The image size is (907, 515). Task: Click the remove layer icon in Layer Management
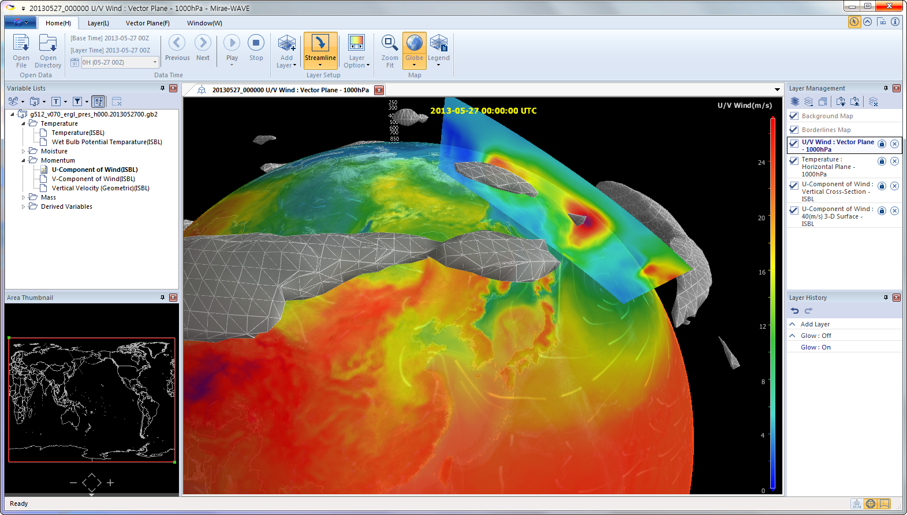point(809,102)
